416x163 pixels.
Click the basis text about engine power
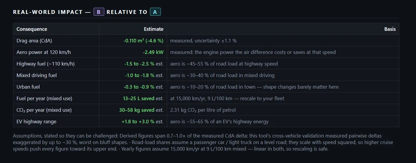click(253, 52)
